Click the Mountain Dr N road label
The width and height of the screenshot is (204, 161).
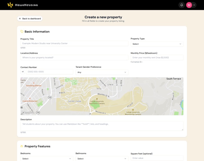[x=104, y=95]
